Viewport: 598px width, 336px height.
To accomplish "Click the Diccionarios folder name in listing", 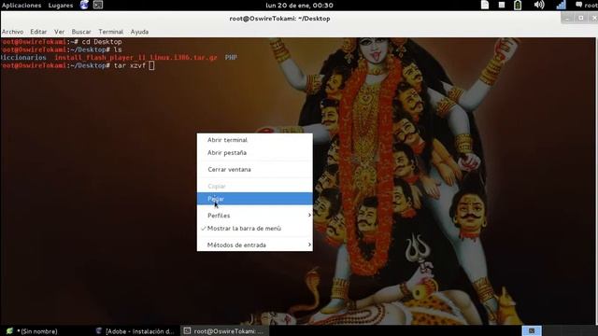I will [23, 58].
